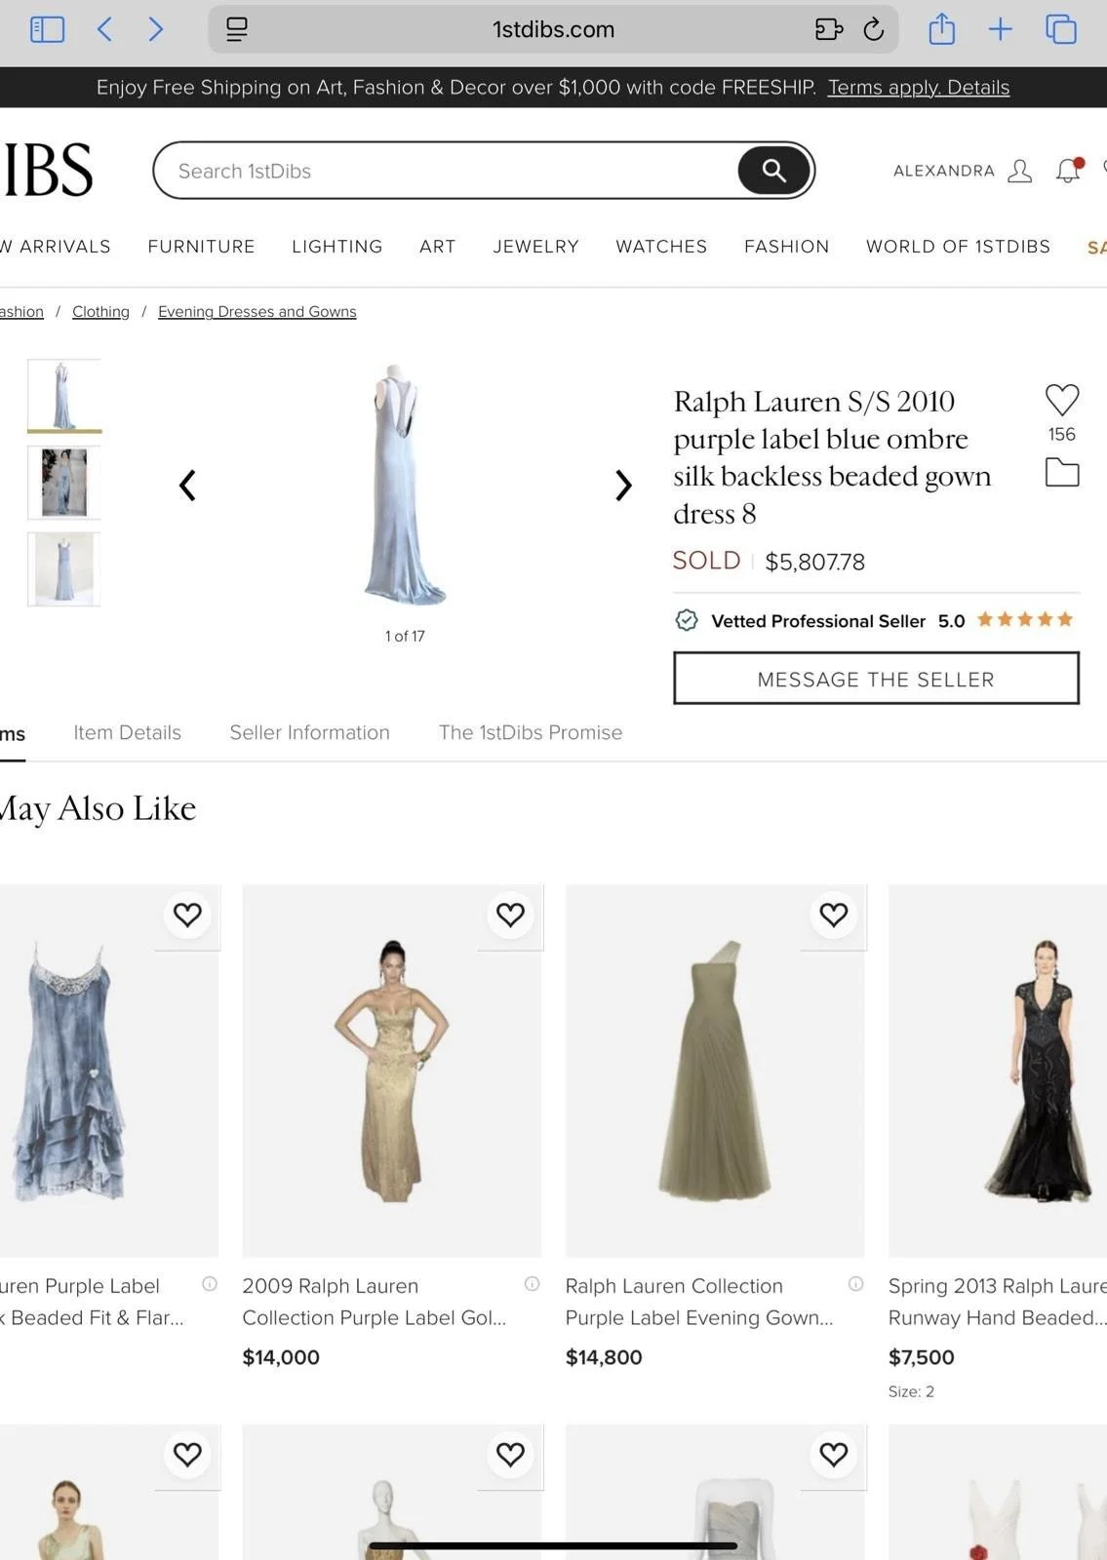Click the search magnifier button
The image size is (1107, 1560).
(x=773, y=171)
